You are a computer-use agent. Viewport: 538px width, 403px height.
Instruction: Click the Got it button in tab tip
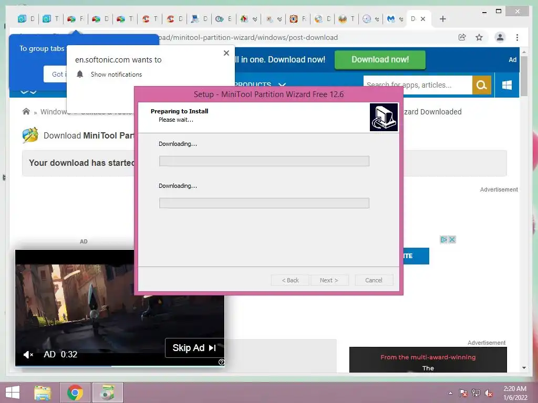coord(55,74)
